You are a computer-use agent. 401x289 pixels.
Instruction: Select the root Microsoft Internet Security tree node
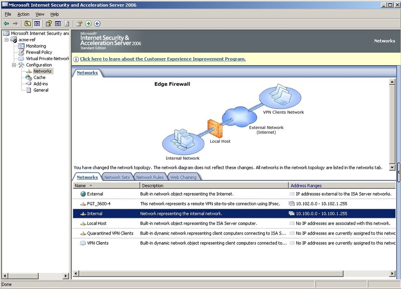pos(40,33)
